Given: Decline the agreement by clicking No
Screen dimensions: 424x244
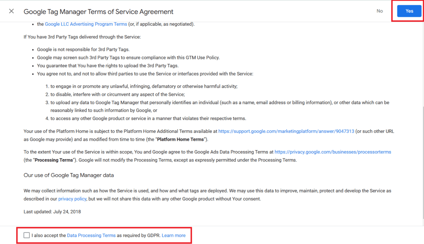Looking at the screenshot, I should 380,11.
